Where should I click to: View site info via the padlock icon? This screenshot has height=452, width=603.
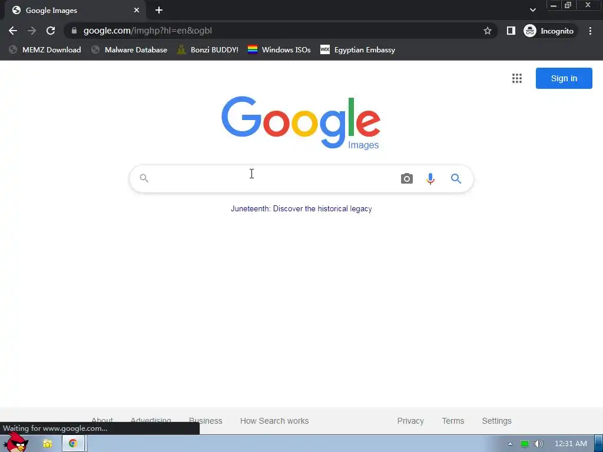(74, 31)
